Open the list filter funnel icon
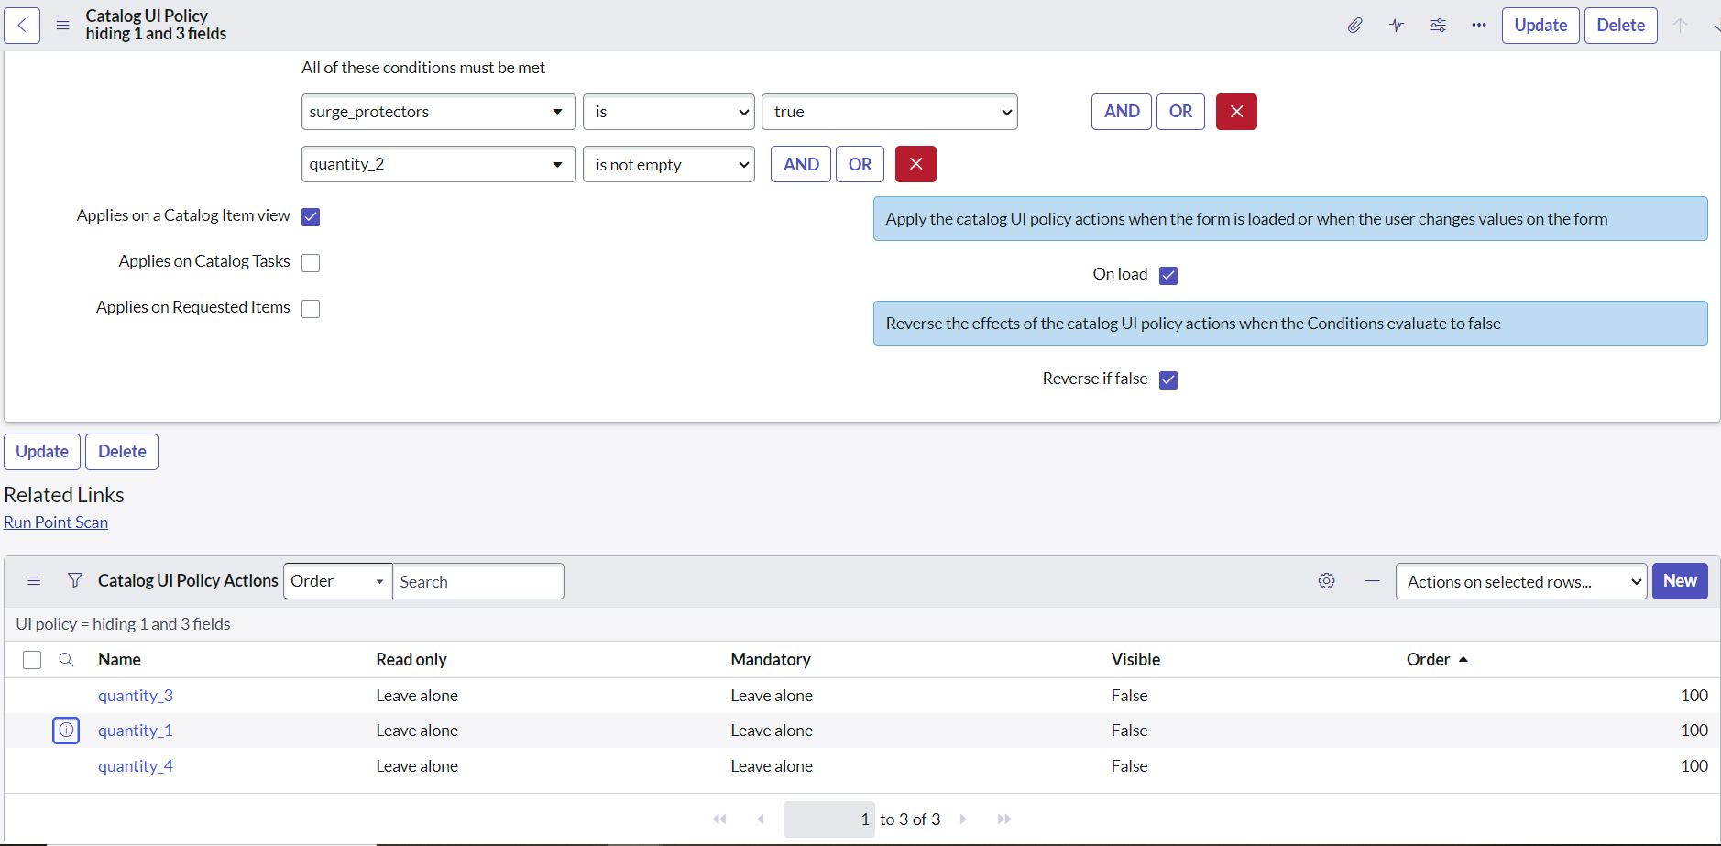 point(75,581)
